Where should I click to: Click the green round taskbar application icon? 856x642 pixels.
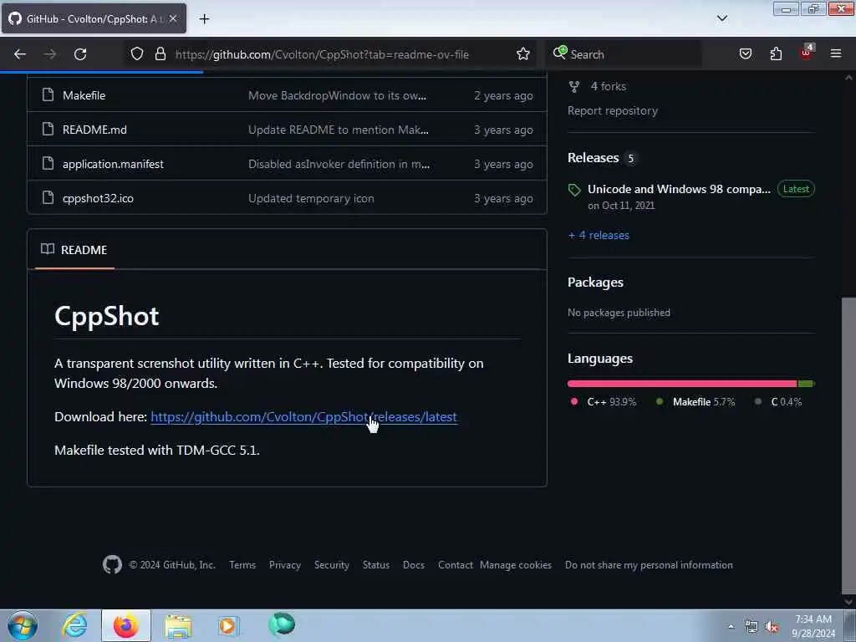(282, 625)
